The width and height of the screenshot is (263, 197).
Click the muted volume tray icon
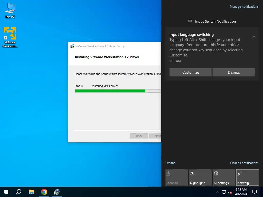click(x=230, y=192)
